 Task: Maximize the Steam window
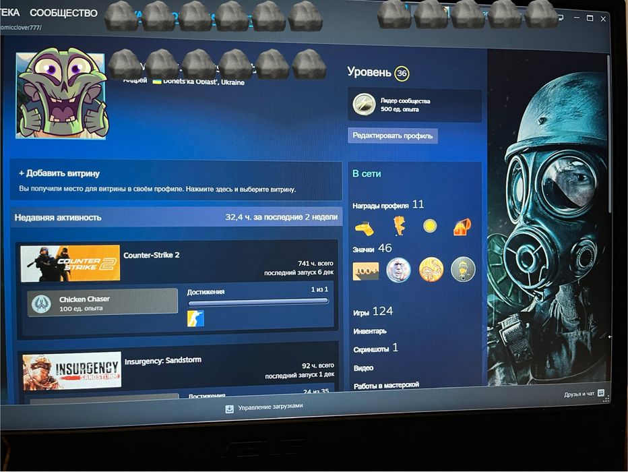pos(590,18)
